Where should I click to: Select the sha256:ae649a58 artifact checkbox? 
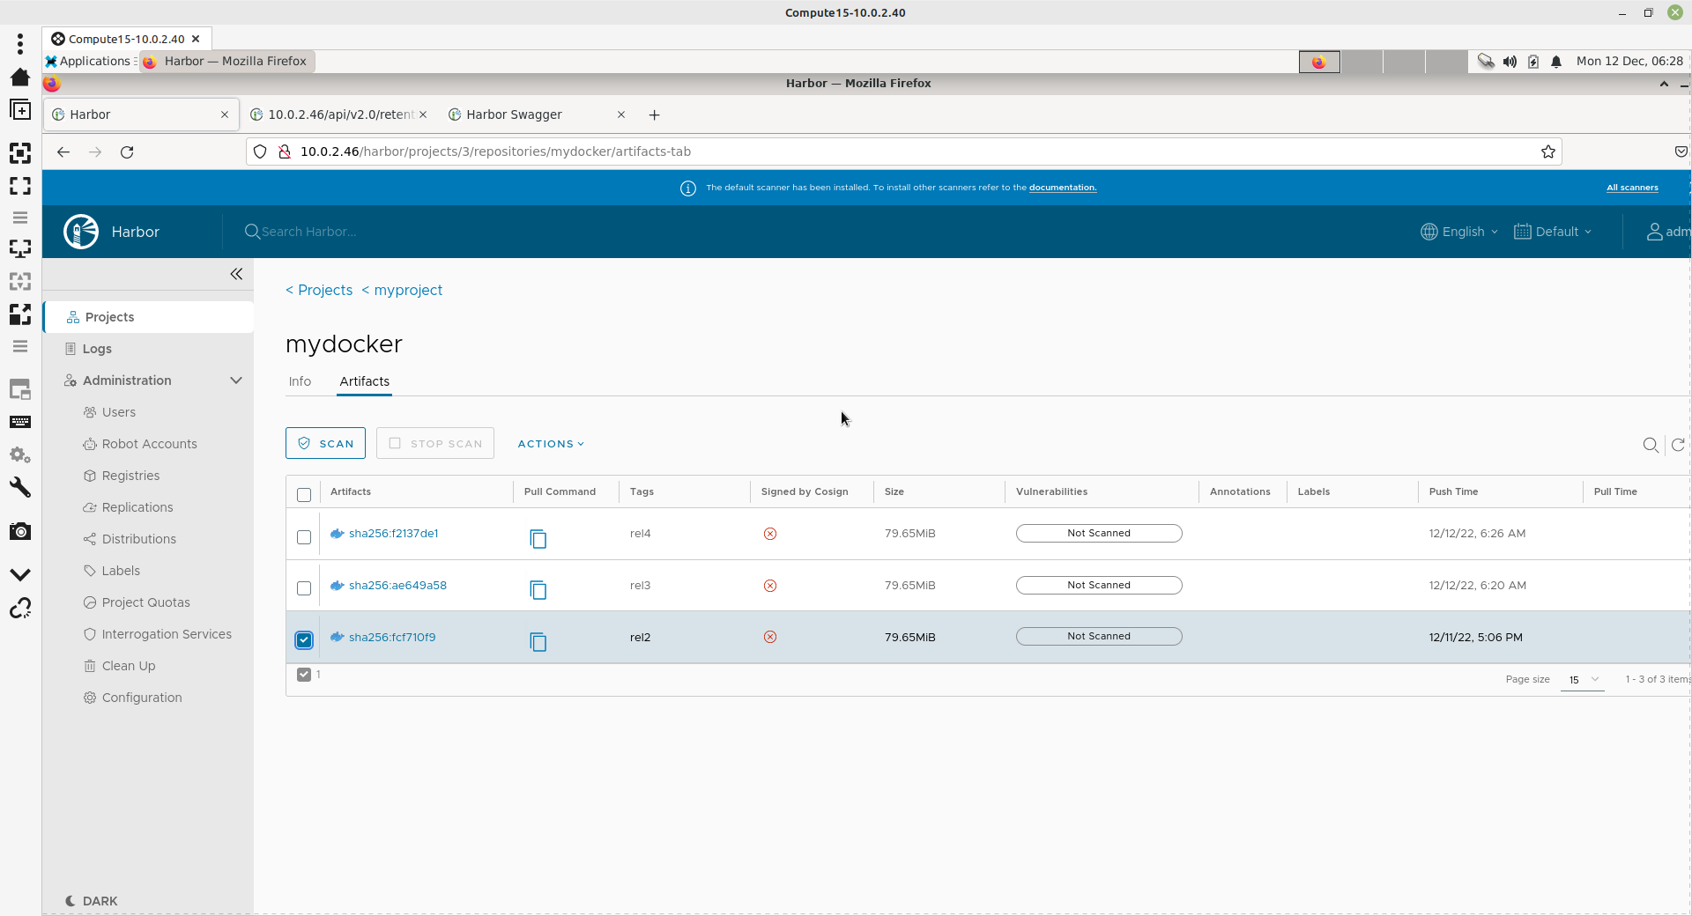click(x=304, y=588)
